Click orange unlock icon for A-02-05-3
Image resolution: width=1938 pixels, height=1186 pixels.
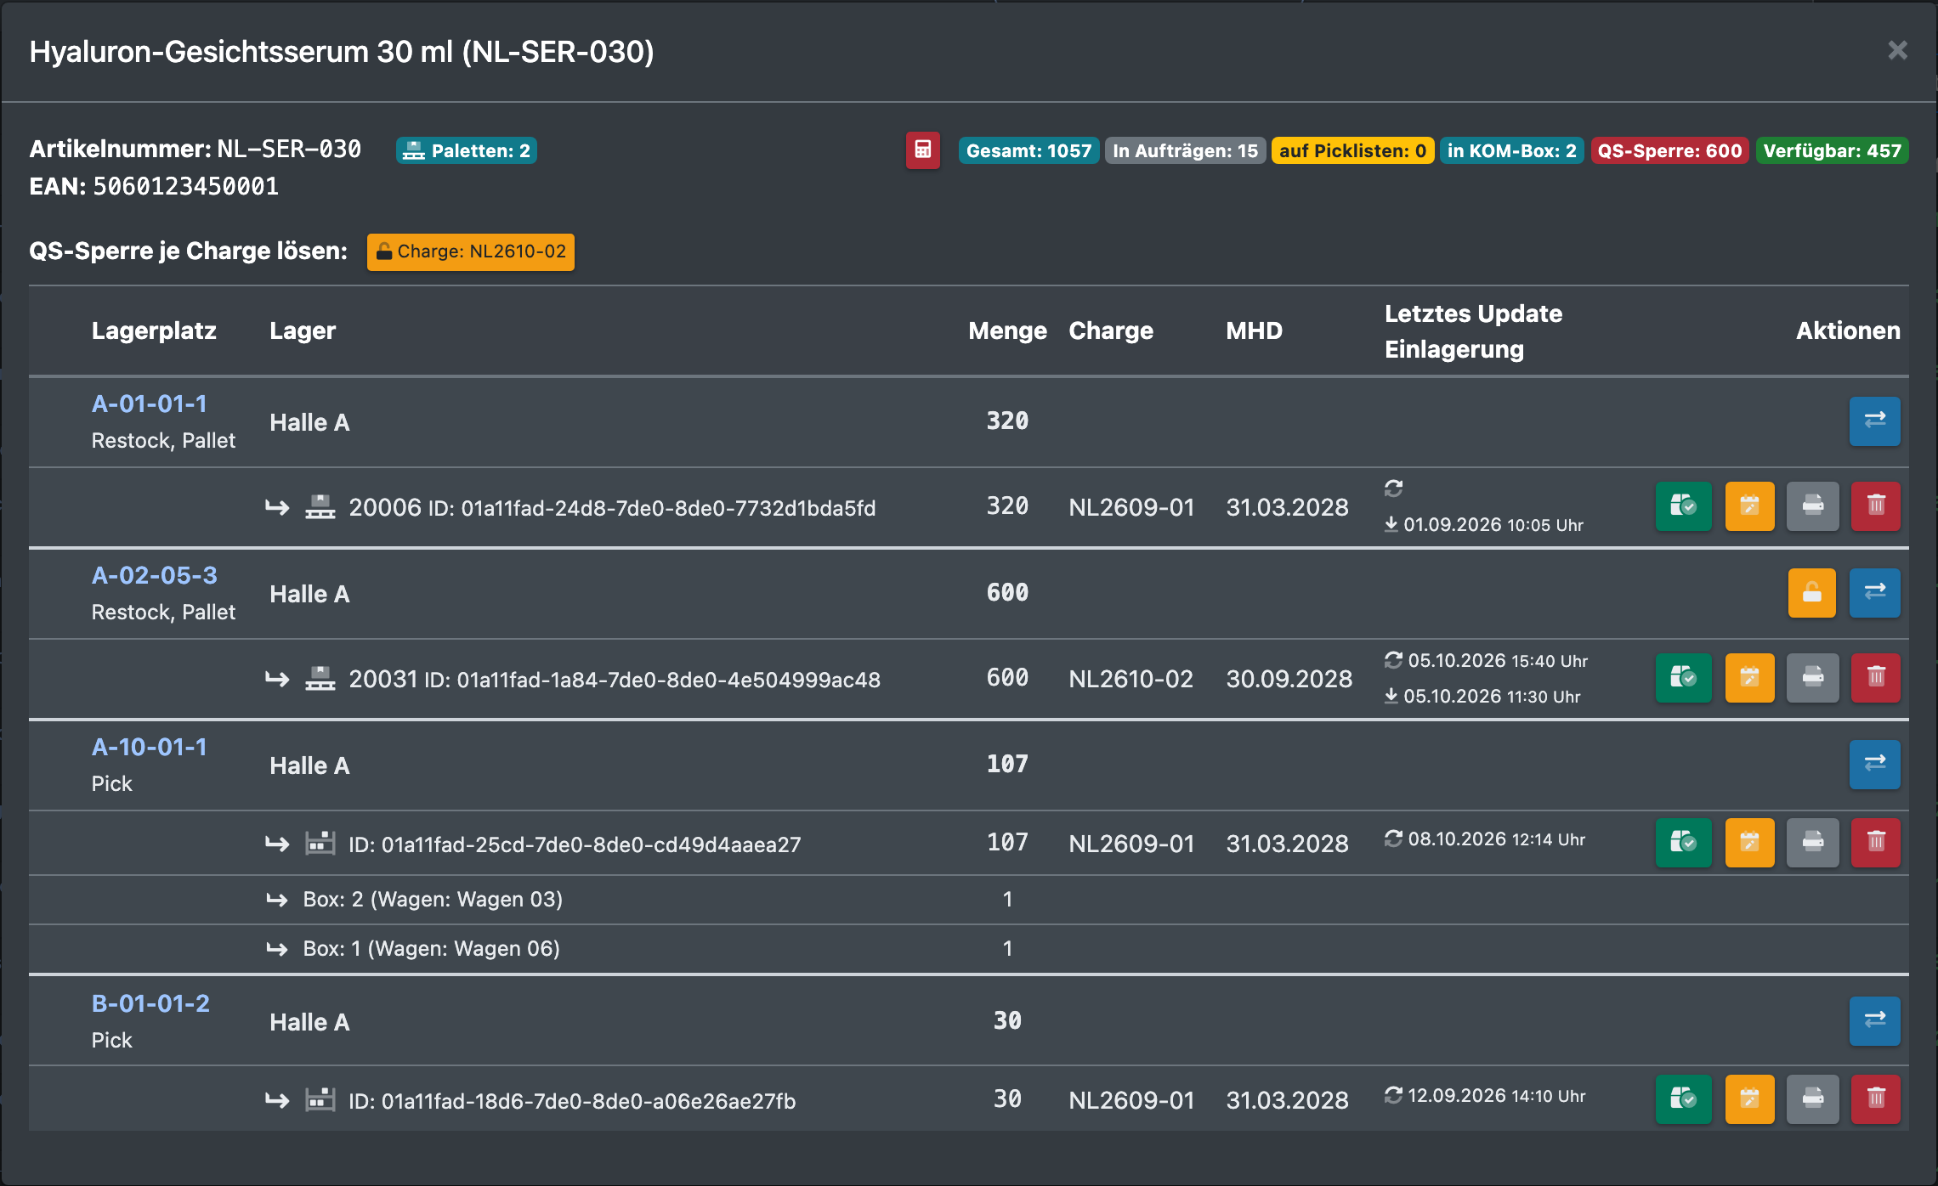[x=1811, y=592]
